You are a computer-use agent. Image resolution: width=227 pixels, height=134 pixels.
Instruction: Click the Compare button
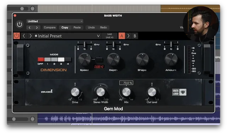pos(50,27)
